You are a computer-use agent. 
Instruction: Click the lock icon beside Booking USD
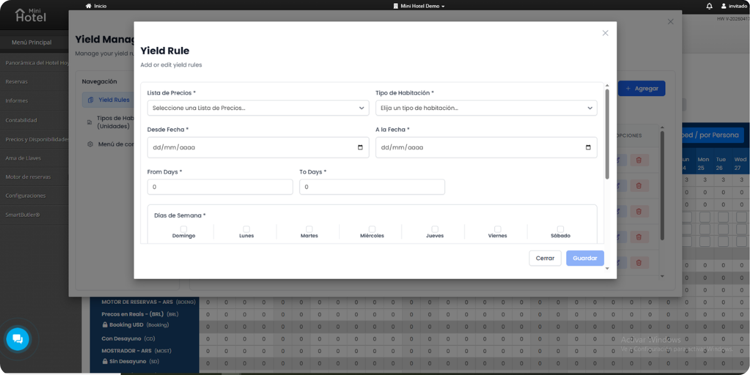tap(105, 325)
